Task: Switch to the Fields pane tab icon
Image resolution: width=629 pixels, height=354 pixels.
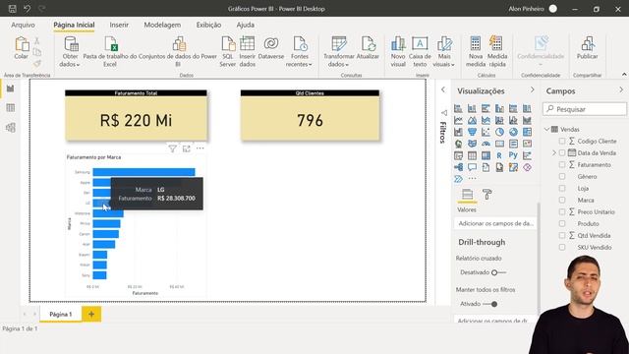Action: pos(468,195)
